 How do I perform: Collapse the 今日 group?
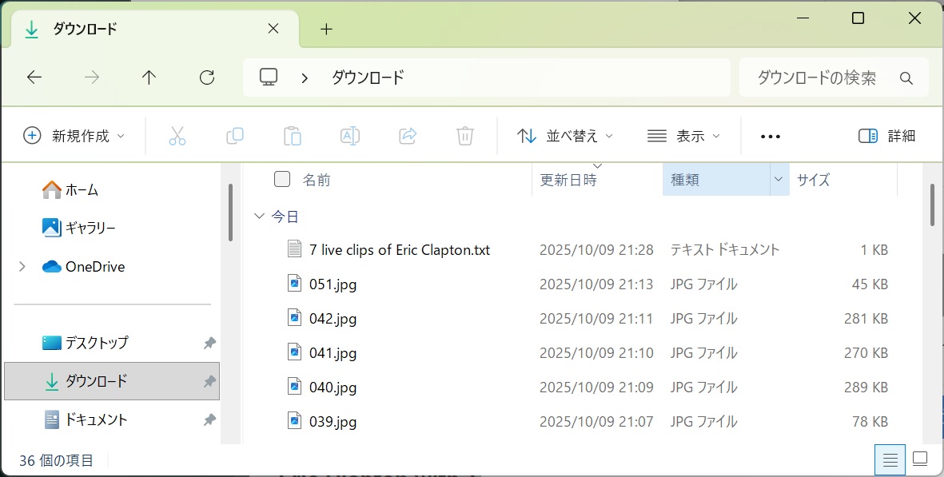[x=259, y=217]
